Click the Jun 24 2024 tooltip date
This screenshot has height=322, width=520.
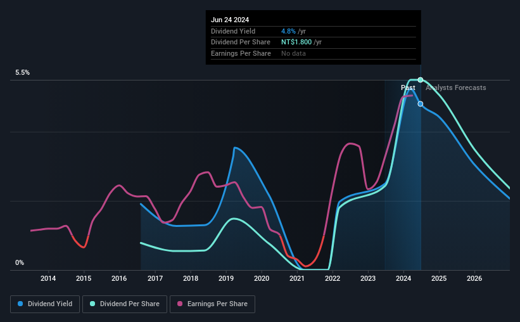[x=230, y=20]
